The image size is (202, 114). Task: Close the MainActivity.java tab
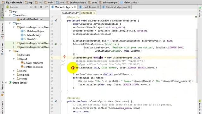coord(75,7)
